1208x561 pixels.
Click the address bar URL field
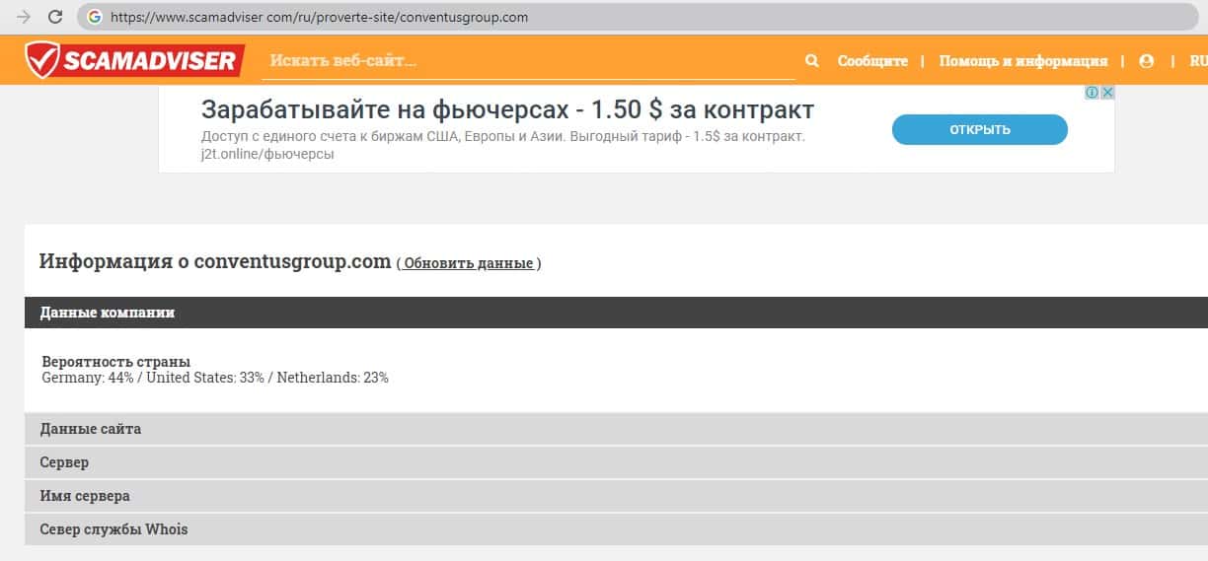click(x=640, y=17)
